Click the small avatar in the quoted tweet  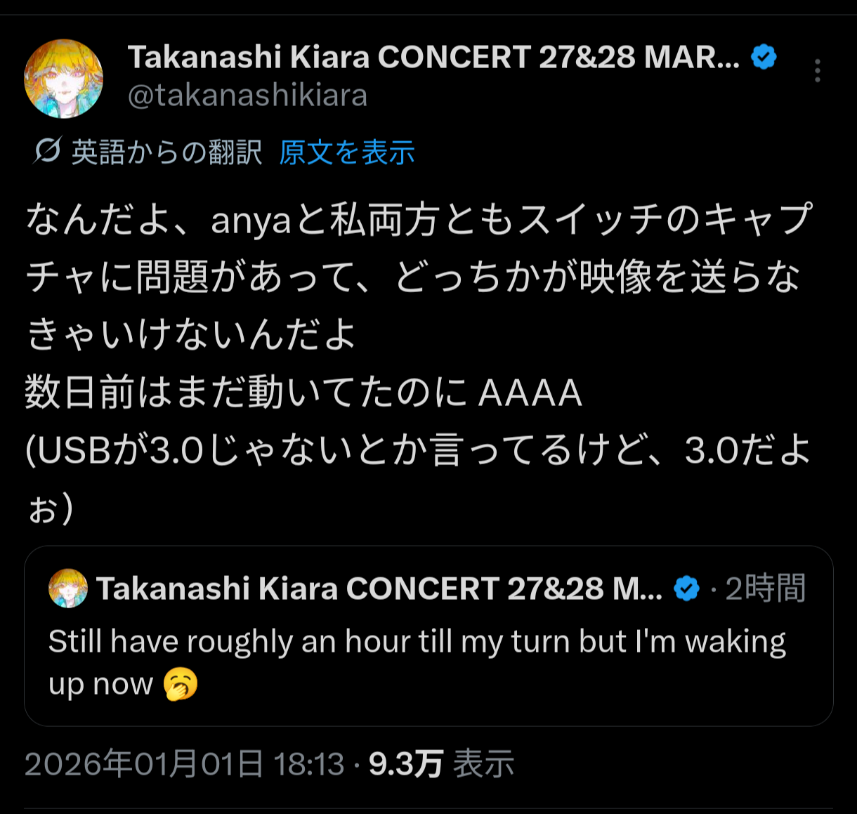point(68,589)
